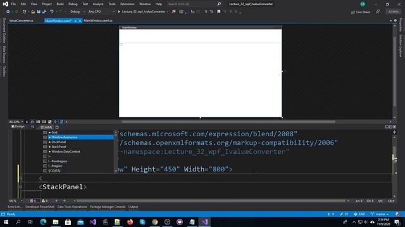Select Window.DataContext in the IntelliSense list

point(78,151)
